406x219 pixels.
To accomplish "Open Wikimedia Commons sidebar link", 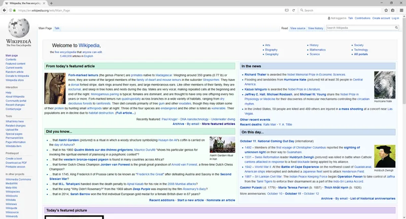I will point(18,179).
